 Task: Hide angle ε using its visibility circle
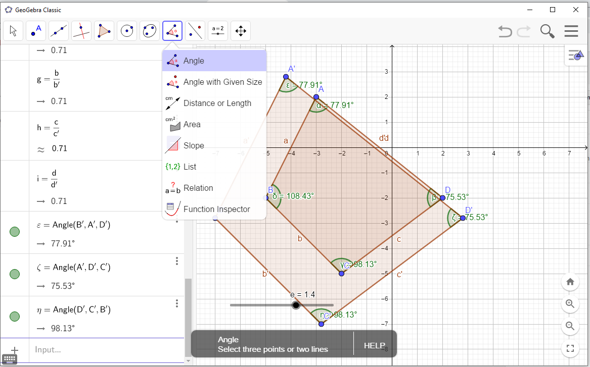tap(14, 232)
